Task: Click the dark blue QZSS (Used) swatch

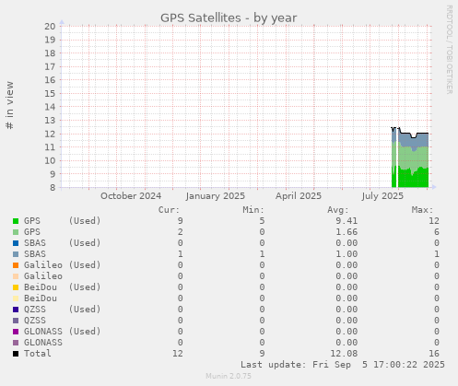Action: (x=16, y=310)
